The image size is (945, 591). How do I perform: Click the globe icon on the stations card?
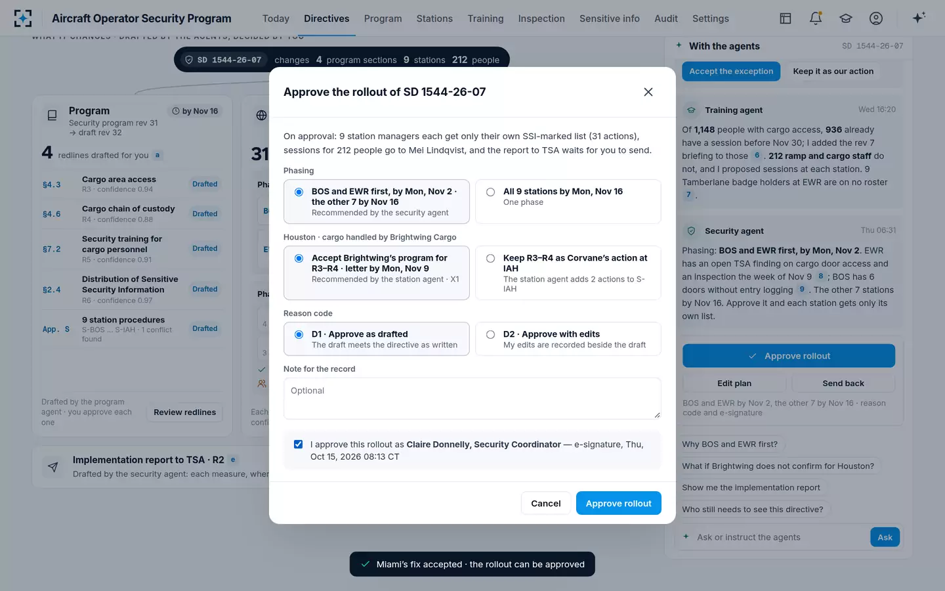(x=261, y=116)
